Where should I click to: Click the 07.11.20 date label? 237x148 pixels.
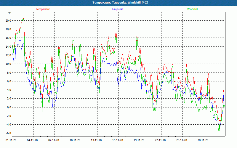tap(54, 140)
